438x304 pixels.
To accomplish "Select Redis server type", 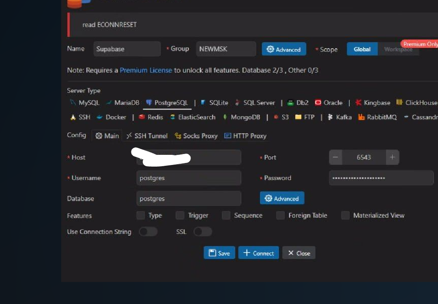I will 151,117.
